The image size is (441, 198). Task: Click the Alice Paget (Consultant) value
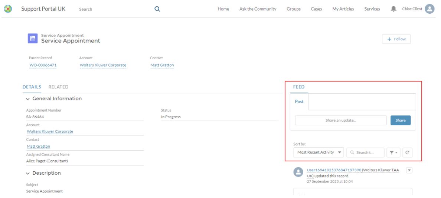(x=47, y=161)
